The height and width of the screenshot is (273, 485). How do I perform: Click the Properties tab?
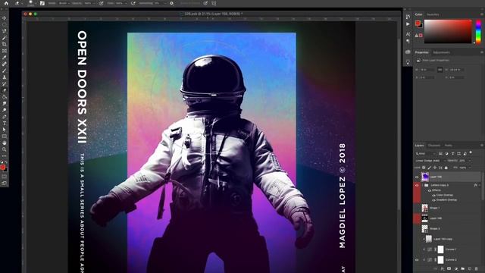(421, 52)
